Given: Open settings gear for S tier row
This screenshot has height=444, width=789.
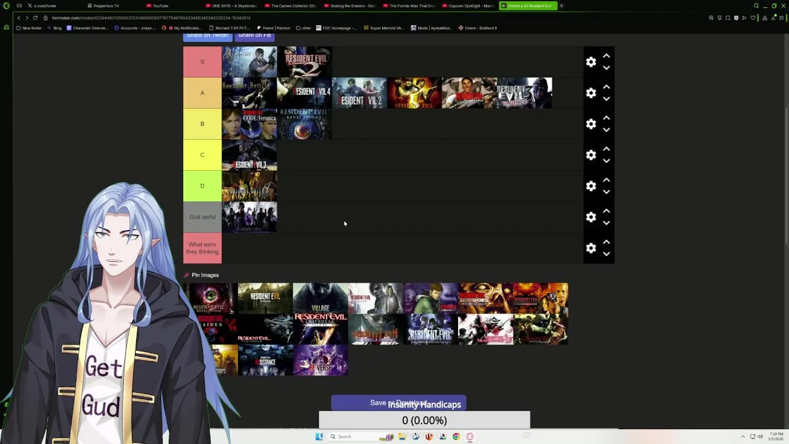Looking at the screenshot, I should pyautogui.click(x=591, y=62).
